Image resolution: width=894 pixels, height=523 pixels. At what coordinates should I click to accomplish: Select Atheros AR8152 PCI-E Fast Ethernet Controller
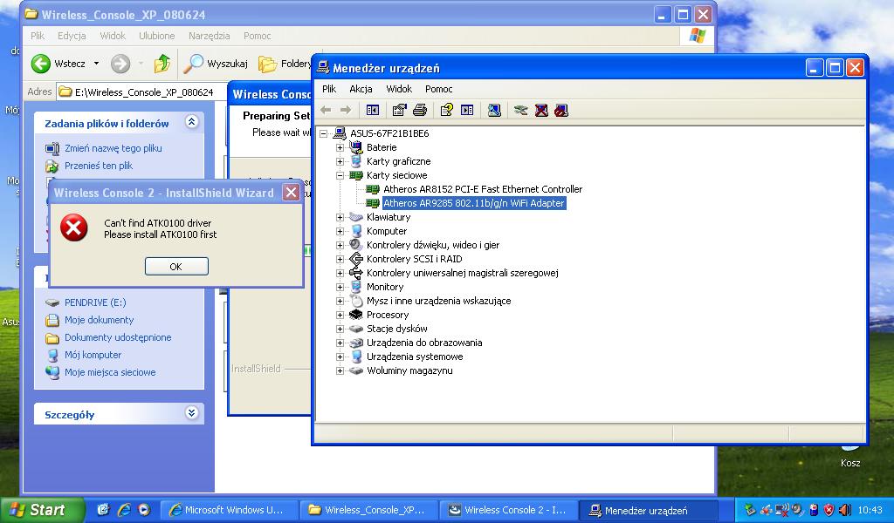[x=482, y=189]
